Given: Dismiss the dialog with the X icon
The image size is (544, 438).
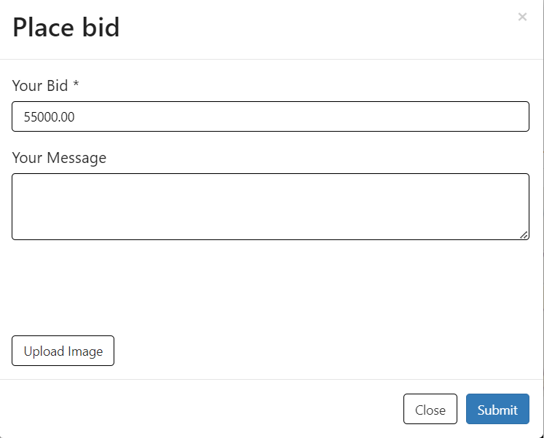Looking at the screenshot, I should coord(522,17).
